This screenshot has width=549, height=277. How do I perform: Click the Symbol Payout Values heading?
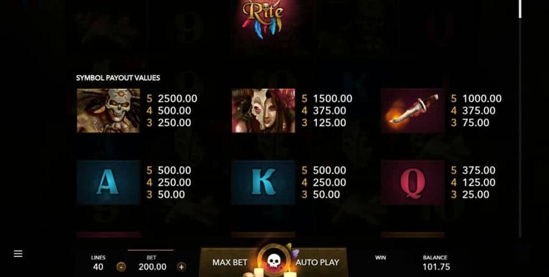tap(118, 78)
